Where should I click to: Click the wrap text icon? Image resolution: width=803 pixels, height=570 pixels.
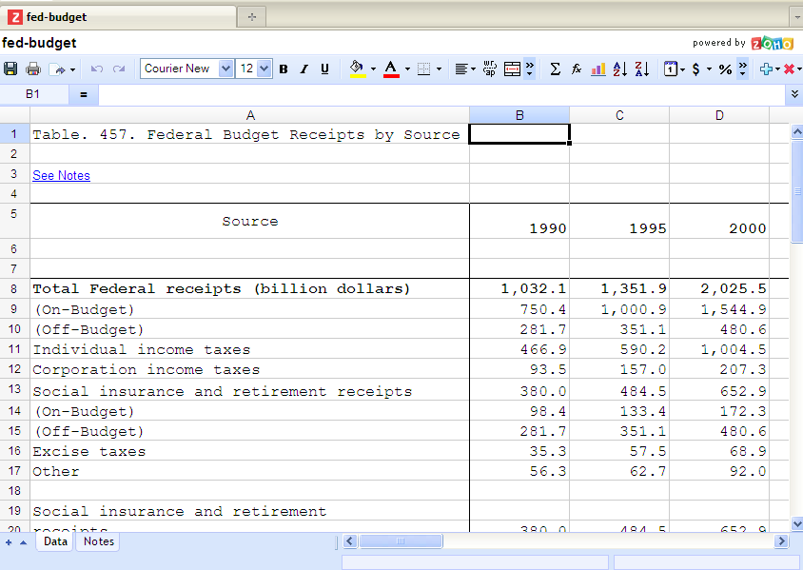[490, 69]
